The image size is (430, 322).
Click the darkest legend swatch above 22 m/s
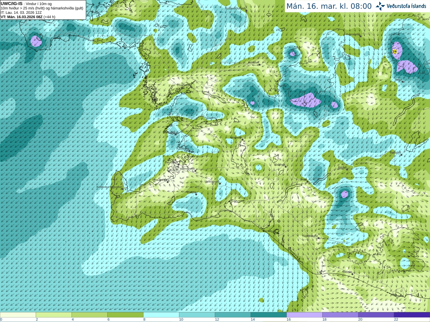pos(412,315)
